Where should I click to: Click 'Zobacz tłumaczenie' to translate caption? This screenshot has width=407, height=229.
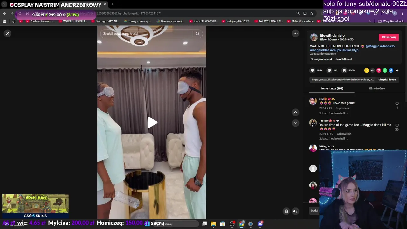[x=323, y=54]
